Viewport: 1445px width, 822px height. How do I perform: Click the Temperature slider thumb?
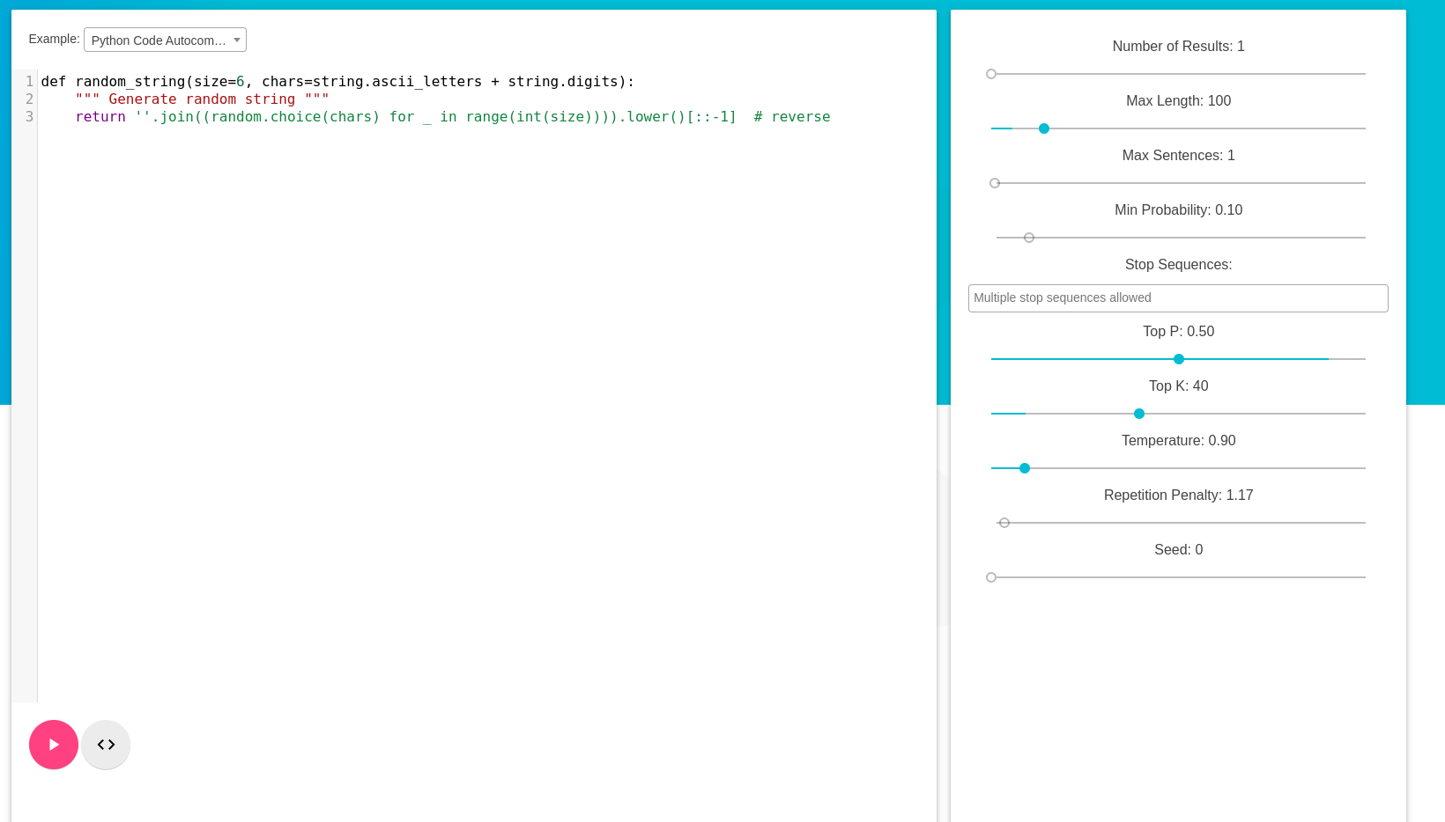[x=1023, y=468]
